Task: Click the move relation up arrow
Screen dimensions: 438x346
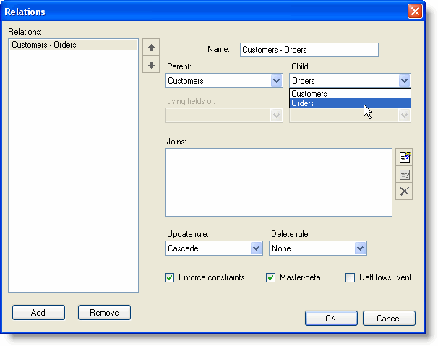Action: coord(150,48)
